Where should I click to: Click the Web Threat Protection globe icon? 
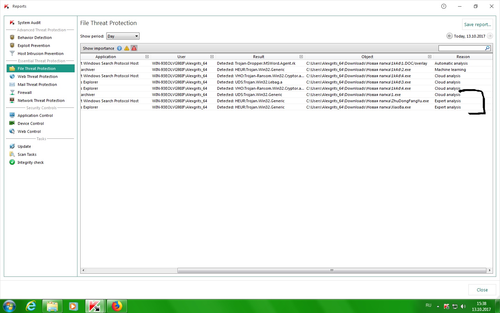pos(12,77)
